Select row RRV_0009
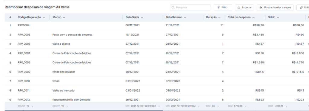 (x=157, y=72)
